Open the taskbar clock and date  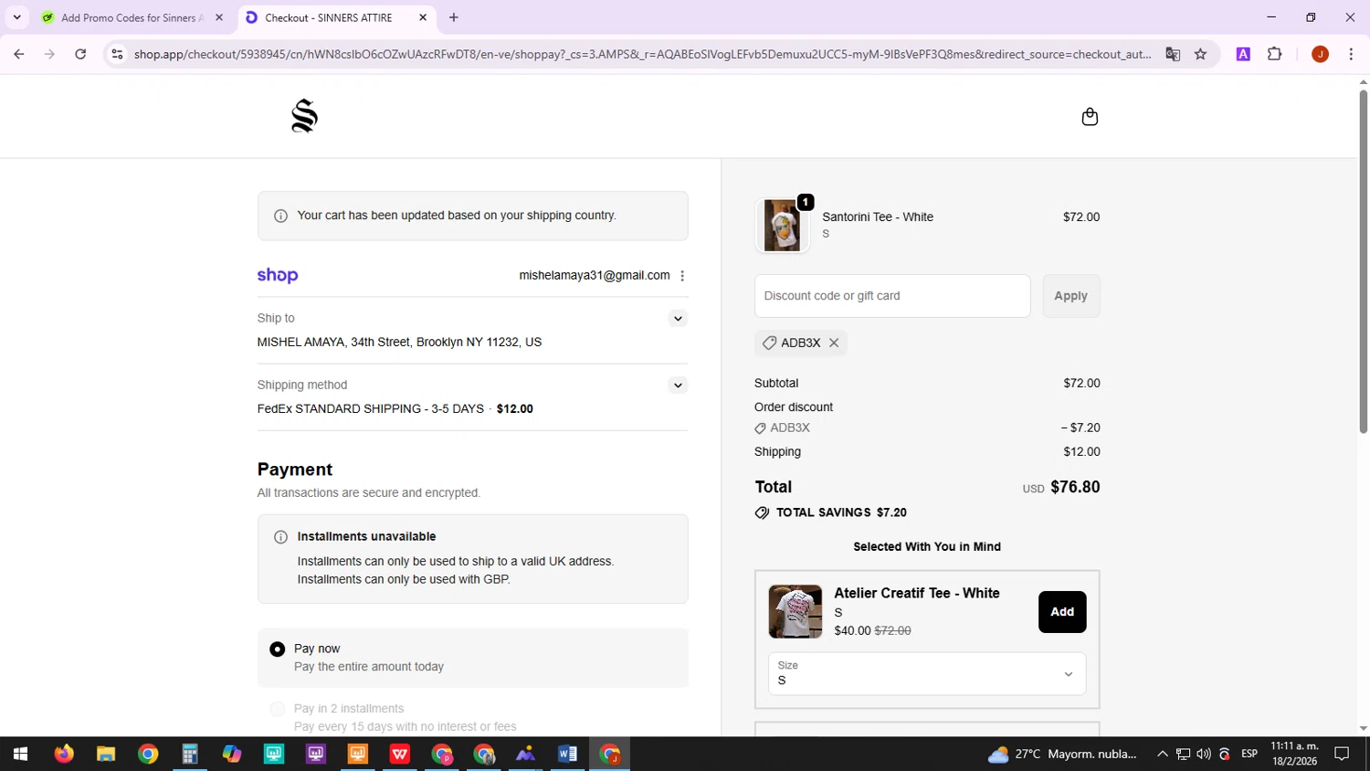tap(1295, 754)
